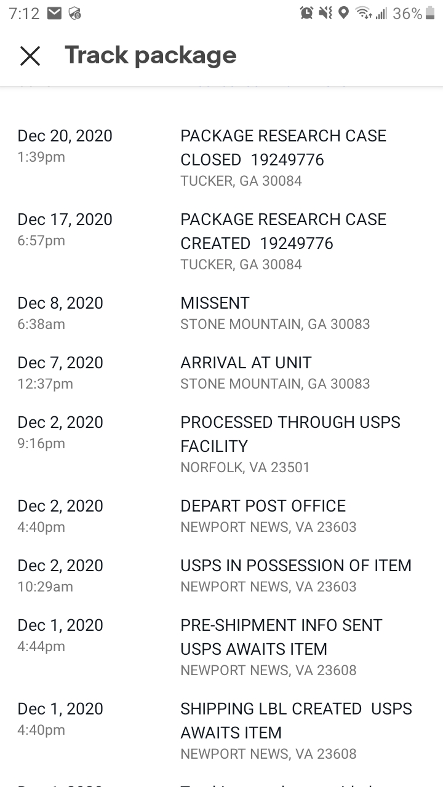Tap the Track package title

(150, 55)
